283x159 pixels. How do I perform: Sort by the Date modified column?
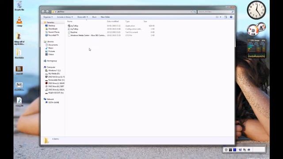coord(113,22)
